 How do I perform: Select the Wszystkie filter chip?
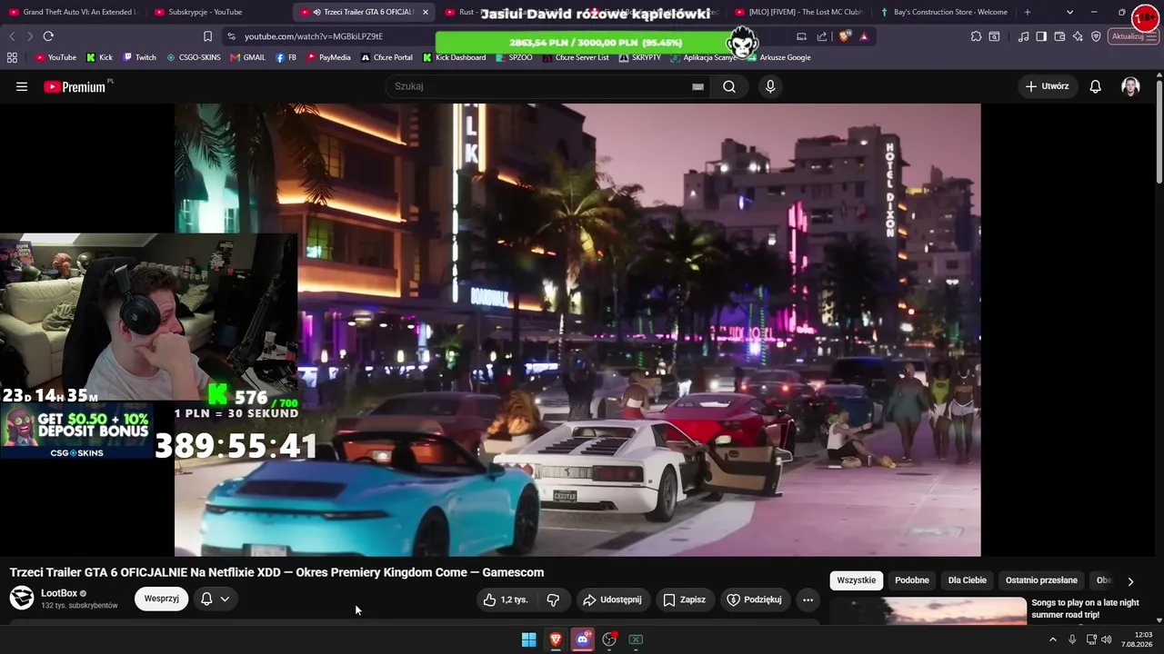point(856,580)
